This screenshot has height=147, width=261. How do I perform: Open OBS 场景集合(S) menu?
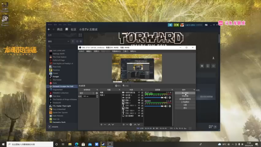[116, 51]
